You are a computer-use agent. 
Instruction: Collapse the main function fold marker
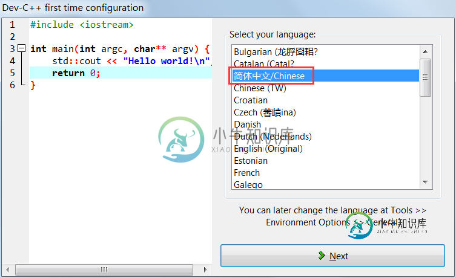click(22, 48)
